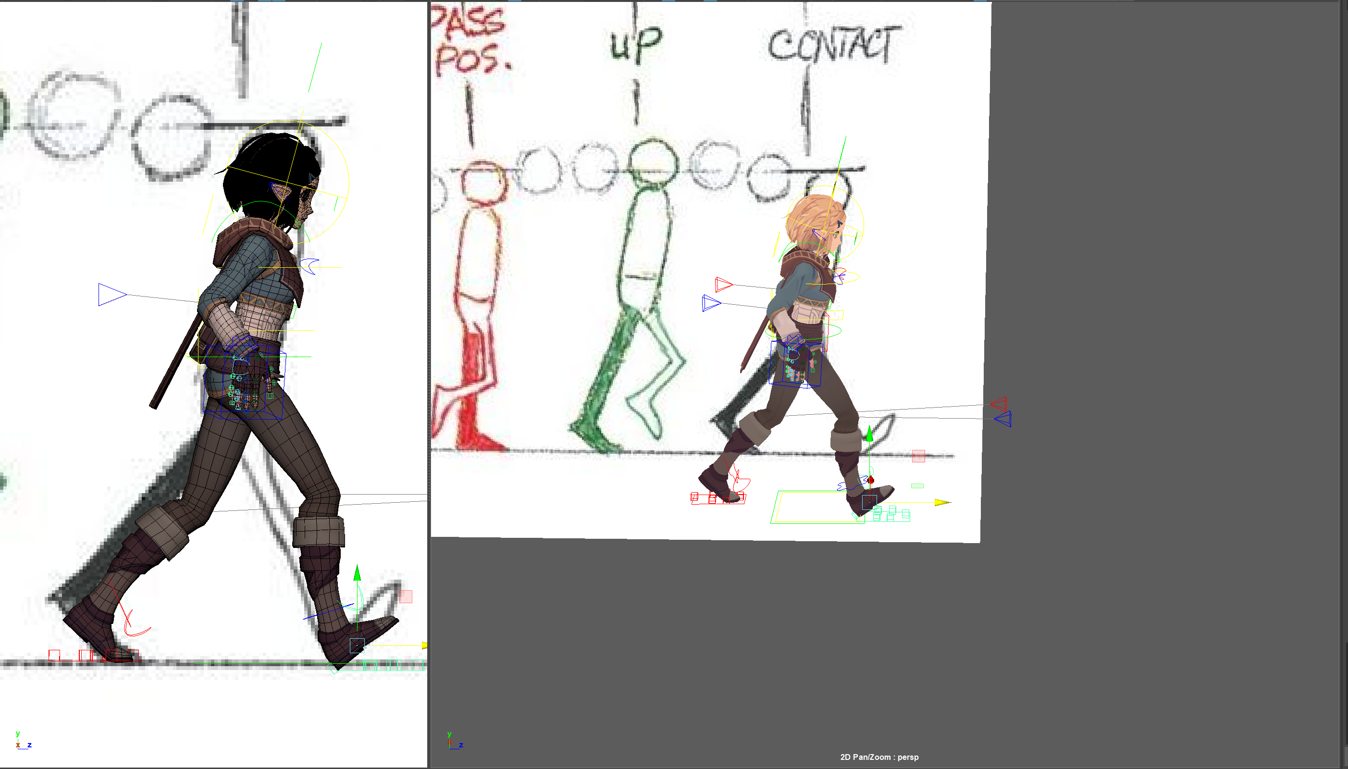Click pink plane handle in right viewport
This screenshot has width=1348, height=769.
918,456
